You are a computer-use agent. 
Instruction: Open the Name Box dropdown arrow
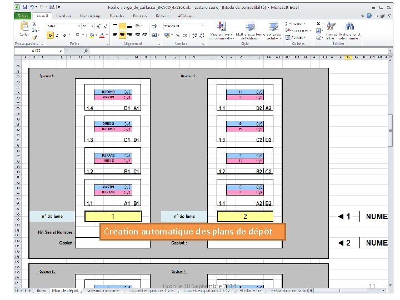pos(61,51)
